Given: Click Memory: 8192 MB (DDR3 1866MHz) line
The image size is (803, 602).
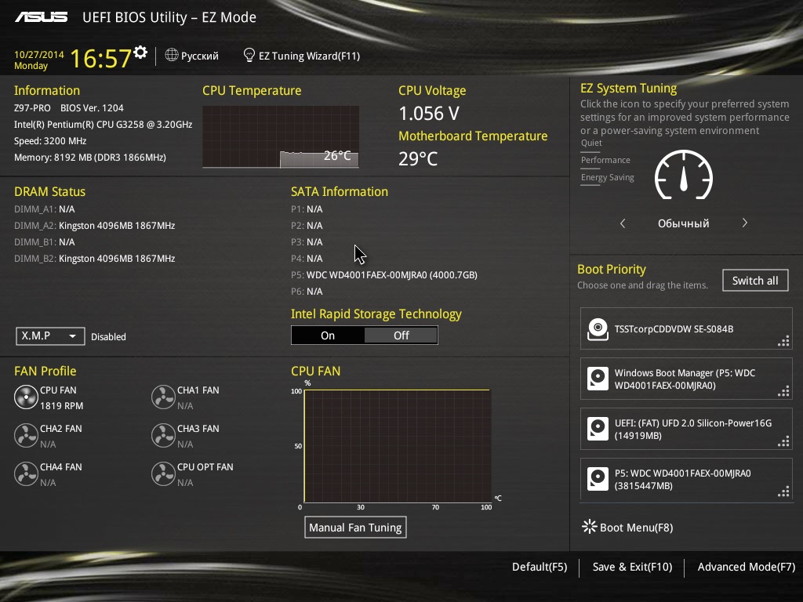Looking at the screenshot, I should click(x=90, y=157).
